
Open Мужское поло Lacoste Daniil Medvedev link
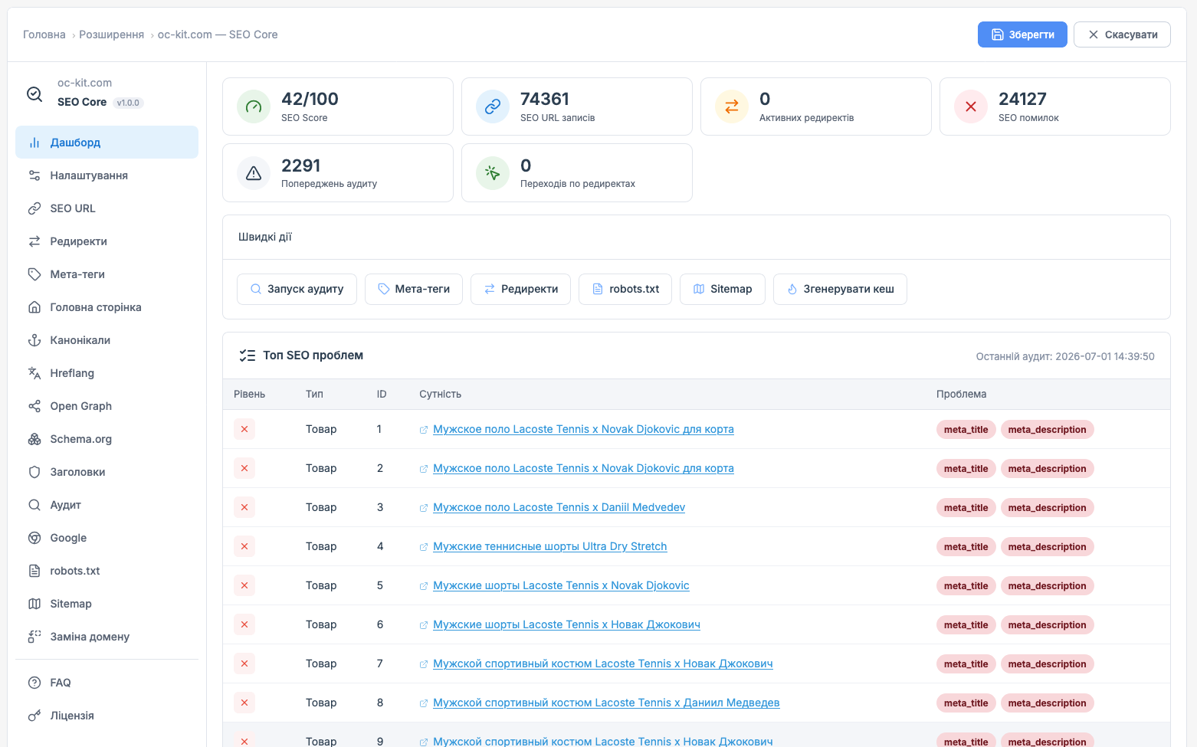click(x=559, y=507)
